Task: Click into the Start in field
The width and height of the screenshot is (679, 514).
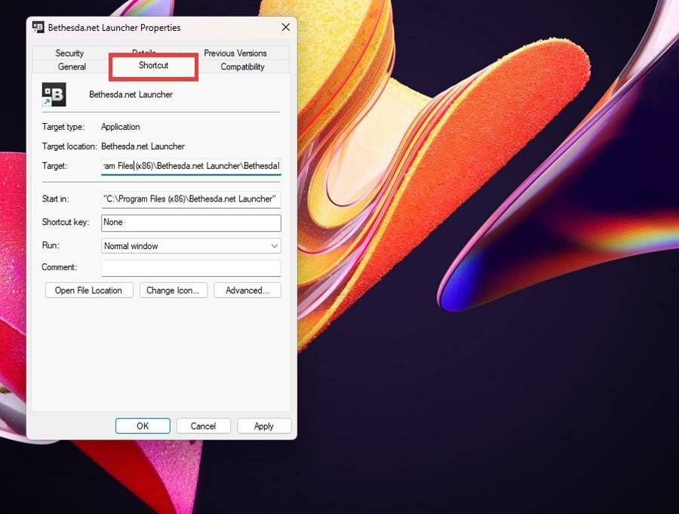Action: pyautogui.click(x=191, y=199)
